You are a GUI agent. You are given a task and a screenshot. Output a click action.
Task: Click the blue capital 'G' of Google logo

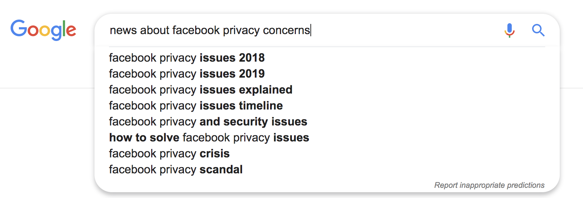coord(19,28)
